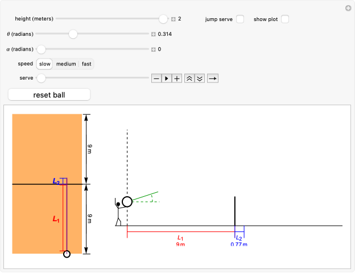Click the serve animation play button
The height and width of the screenshot is (273, 355).
click(167, 78)
